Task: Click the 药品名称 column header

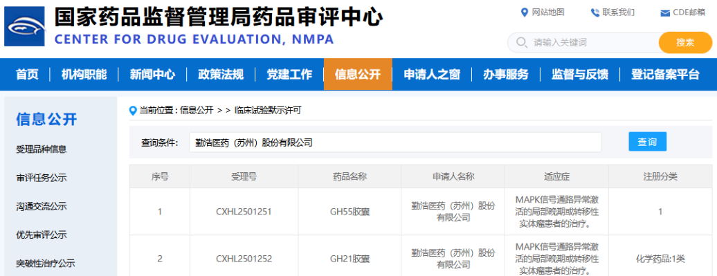Action: [x=350, y=176]
